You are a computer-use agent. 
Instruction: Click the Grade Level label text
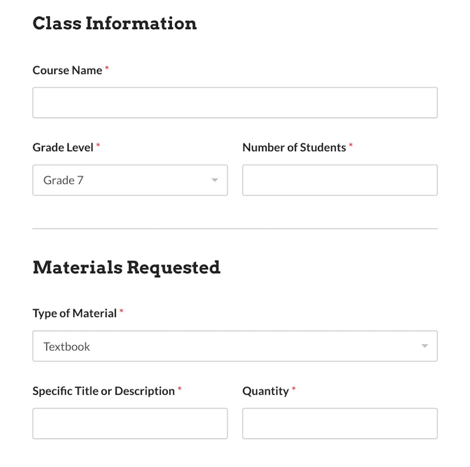[x=63, y=148]
